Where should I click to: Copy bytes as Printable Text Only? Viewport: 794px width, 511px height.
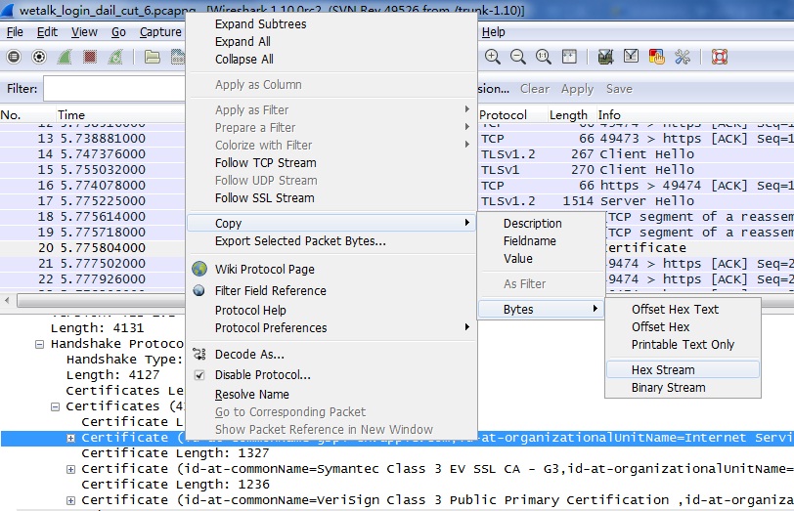pos(683,345)
